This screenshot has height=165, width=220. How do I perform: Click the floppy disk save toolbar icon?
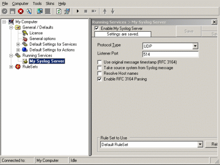click(13, 11)
